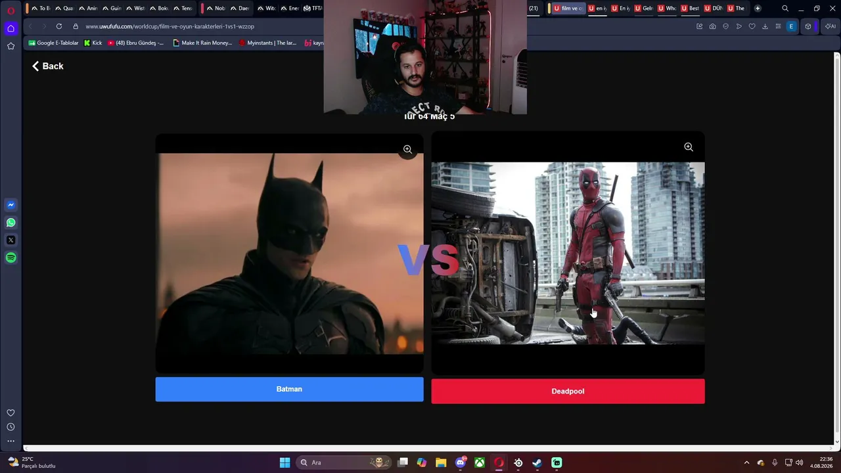
Task: Open the Myinstants bookmark
Action: coord(268,43)
